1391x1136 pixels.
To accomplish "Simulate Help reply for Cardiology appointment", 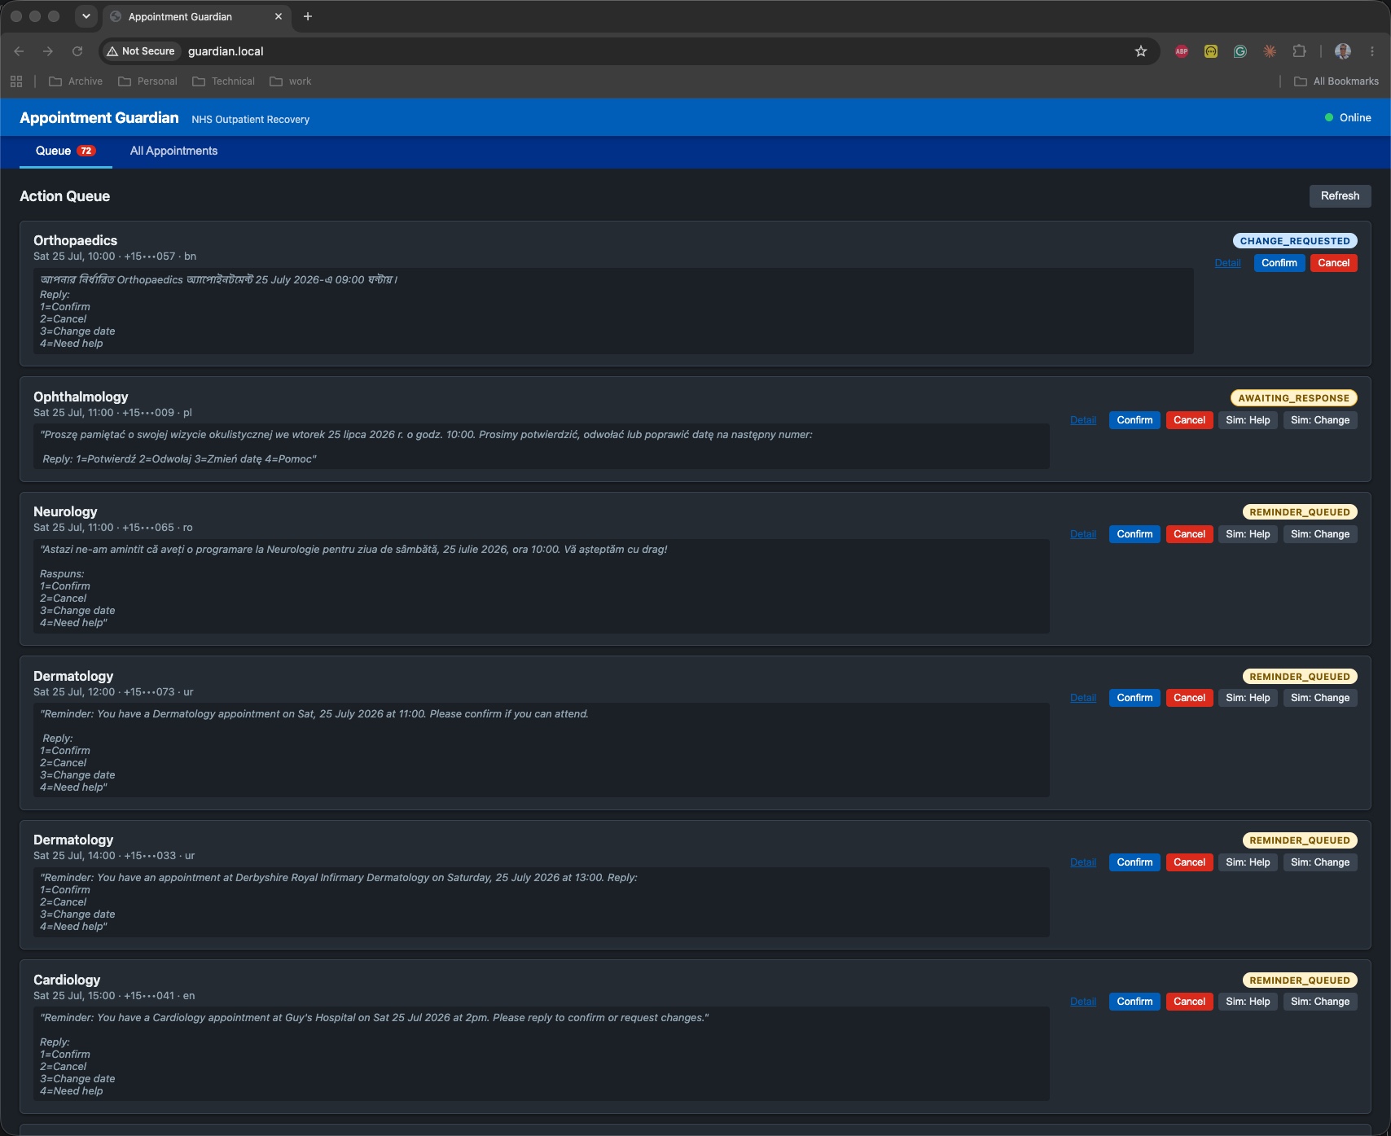I will tap(1248, 1002).
